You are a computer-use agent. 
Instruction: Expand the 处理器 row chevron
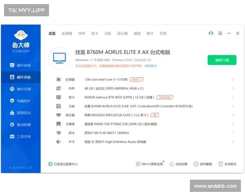tap(233, 79)
